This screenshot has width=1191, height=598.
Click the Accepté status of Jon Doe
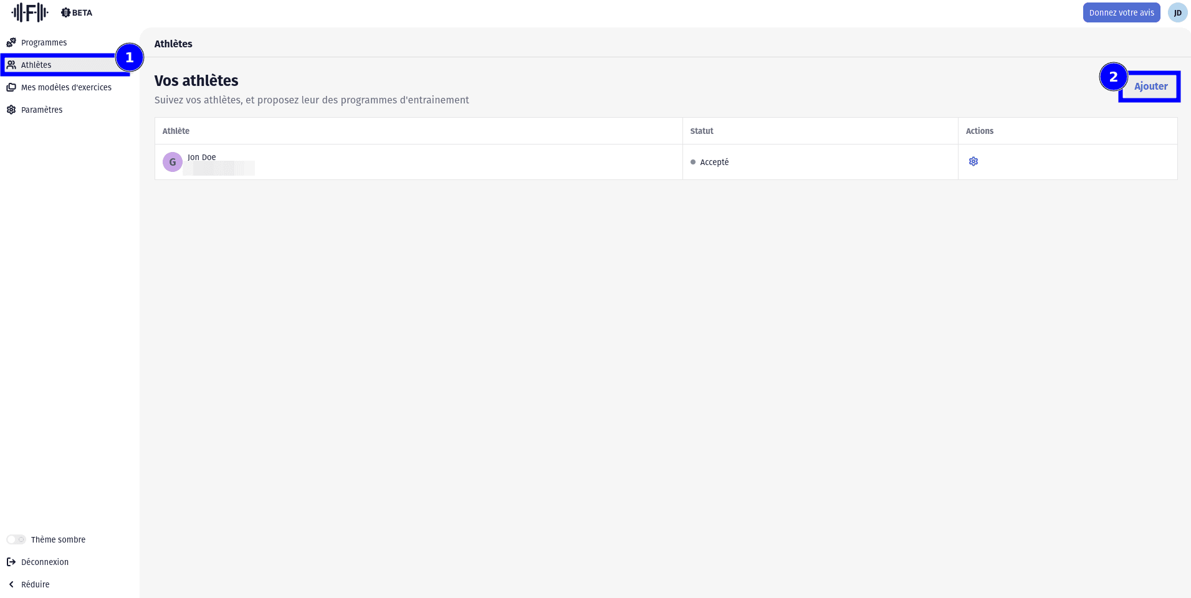pyautogui.click(x=714, y=162)
